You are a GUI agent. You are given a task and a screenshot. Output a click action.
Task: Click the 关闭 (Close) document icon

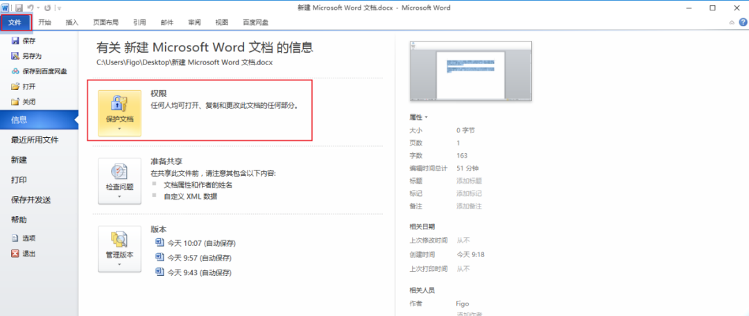pos(15,102)
